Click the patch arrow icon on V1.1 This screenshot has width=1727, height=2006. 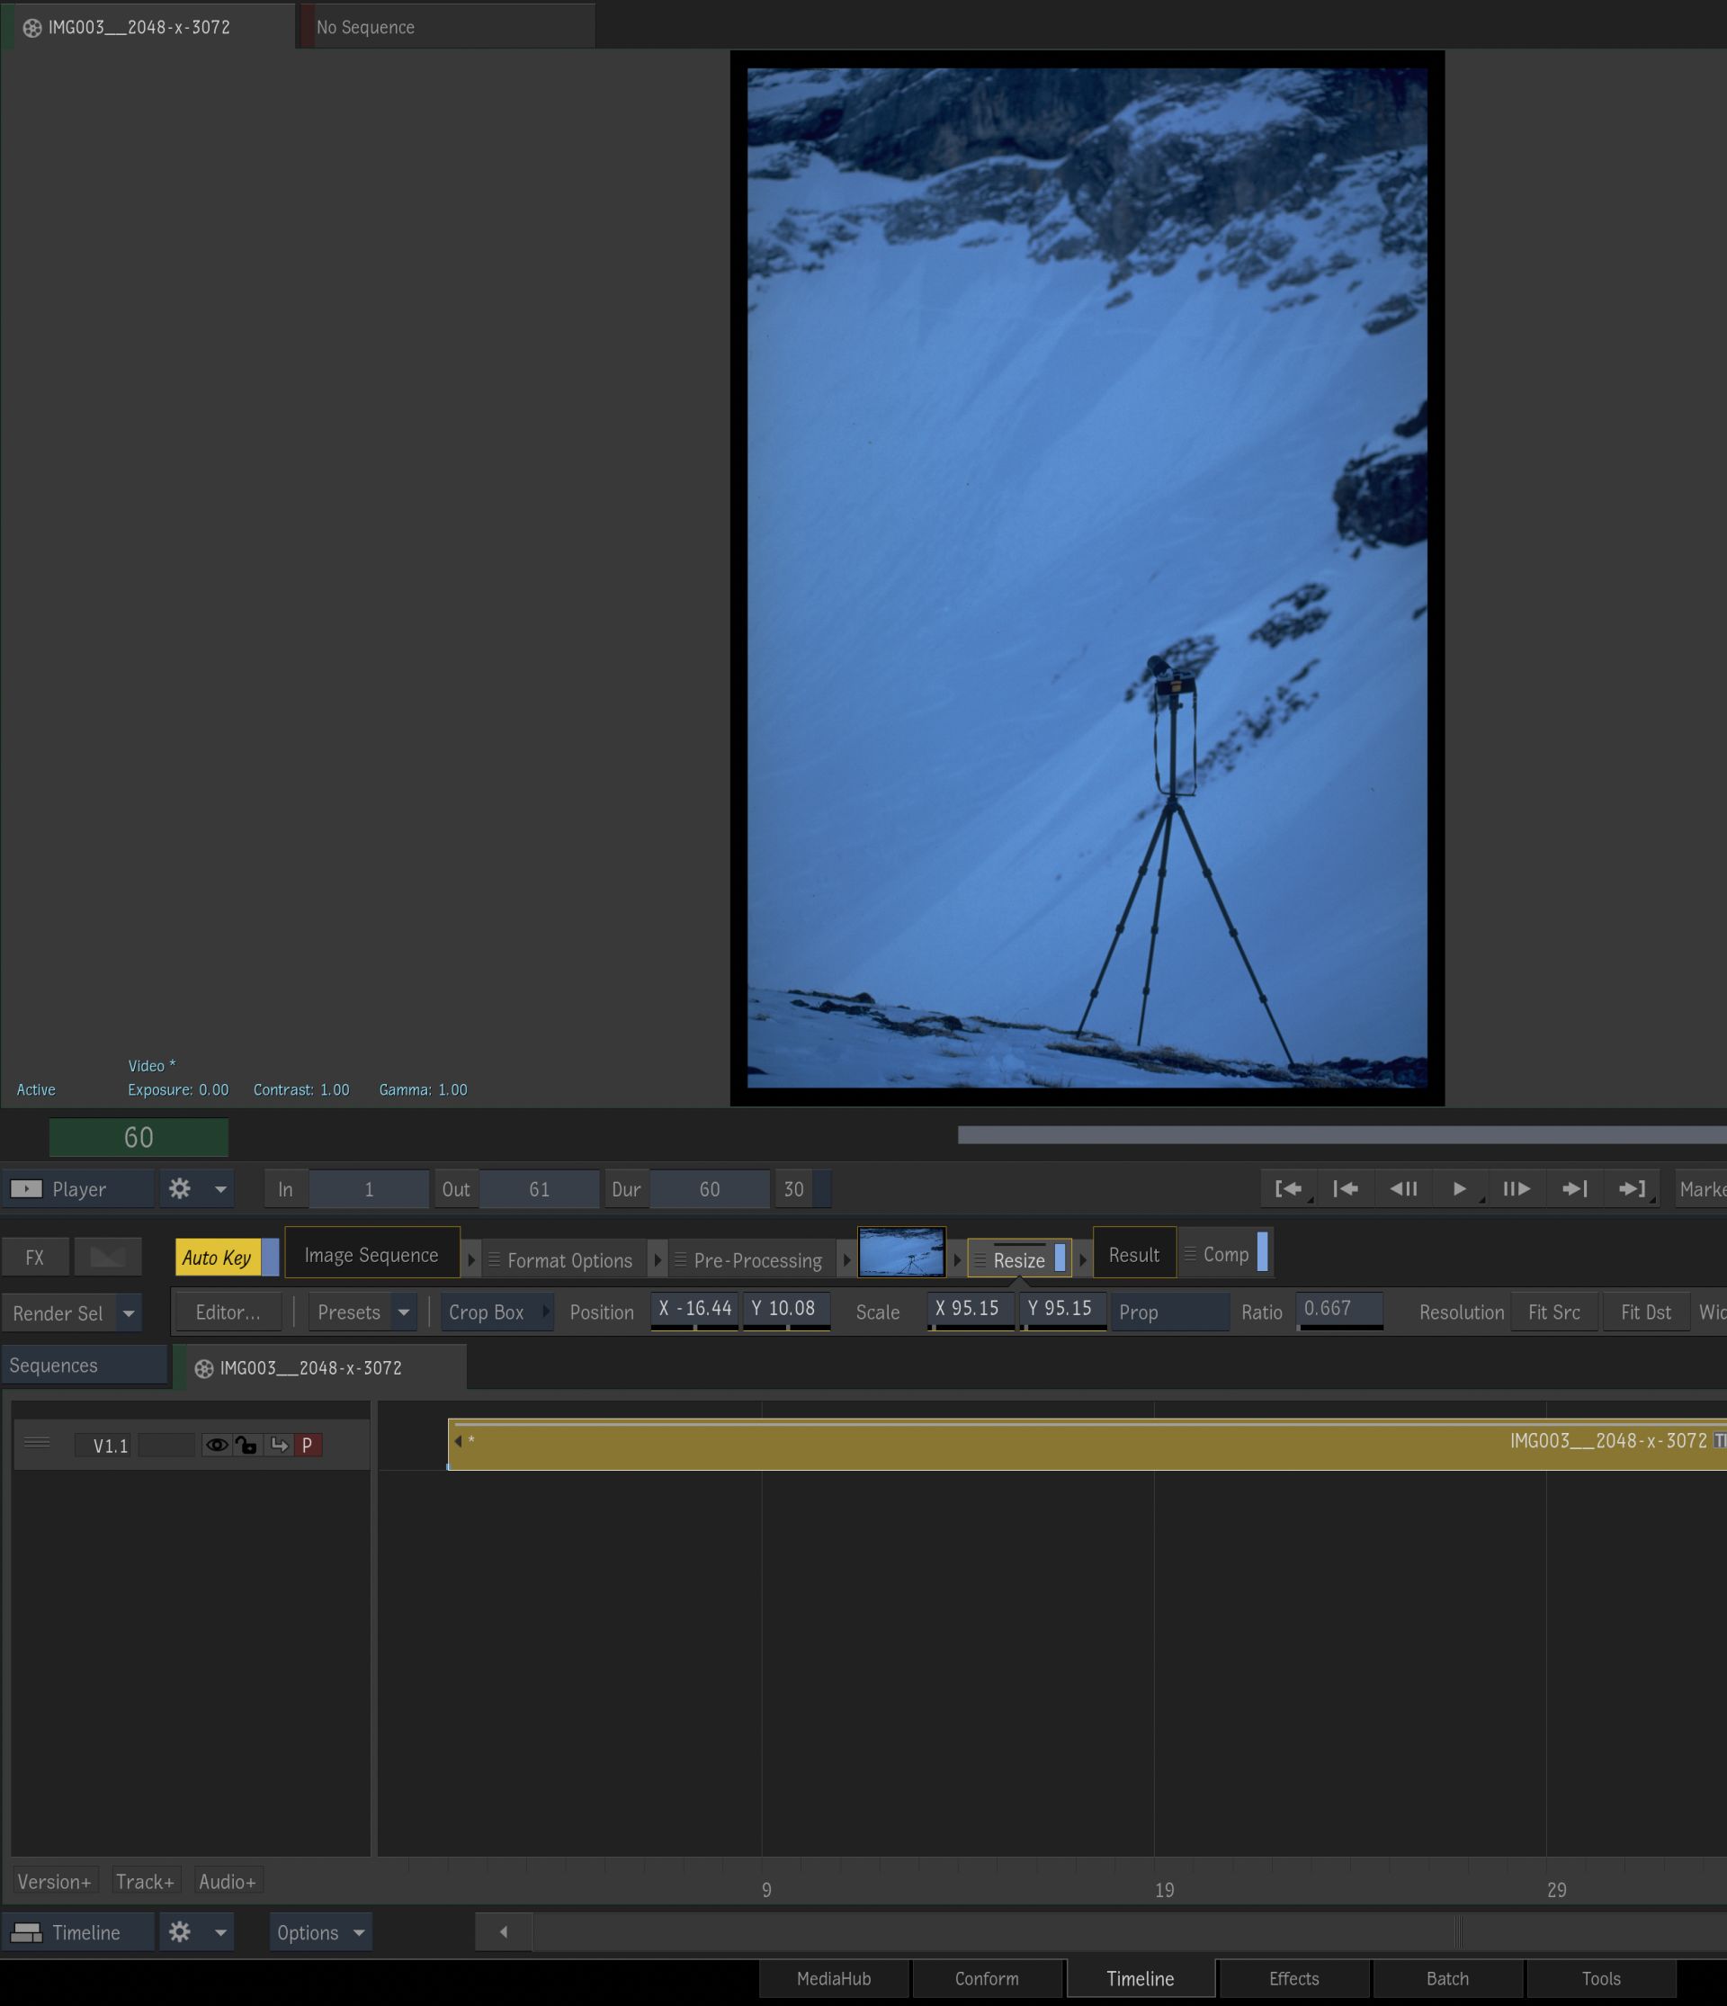[279, 1446]
